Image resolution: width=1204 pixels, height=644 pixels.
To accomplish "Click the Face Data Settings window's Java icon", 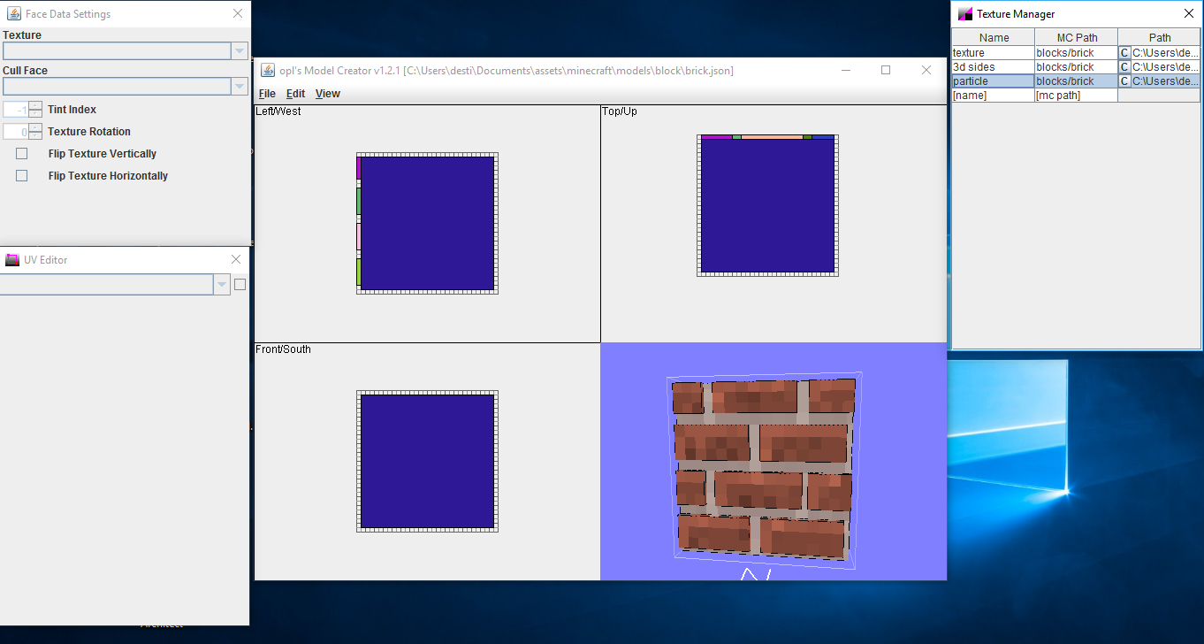I will [13, 13].
